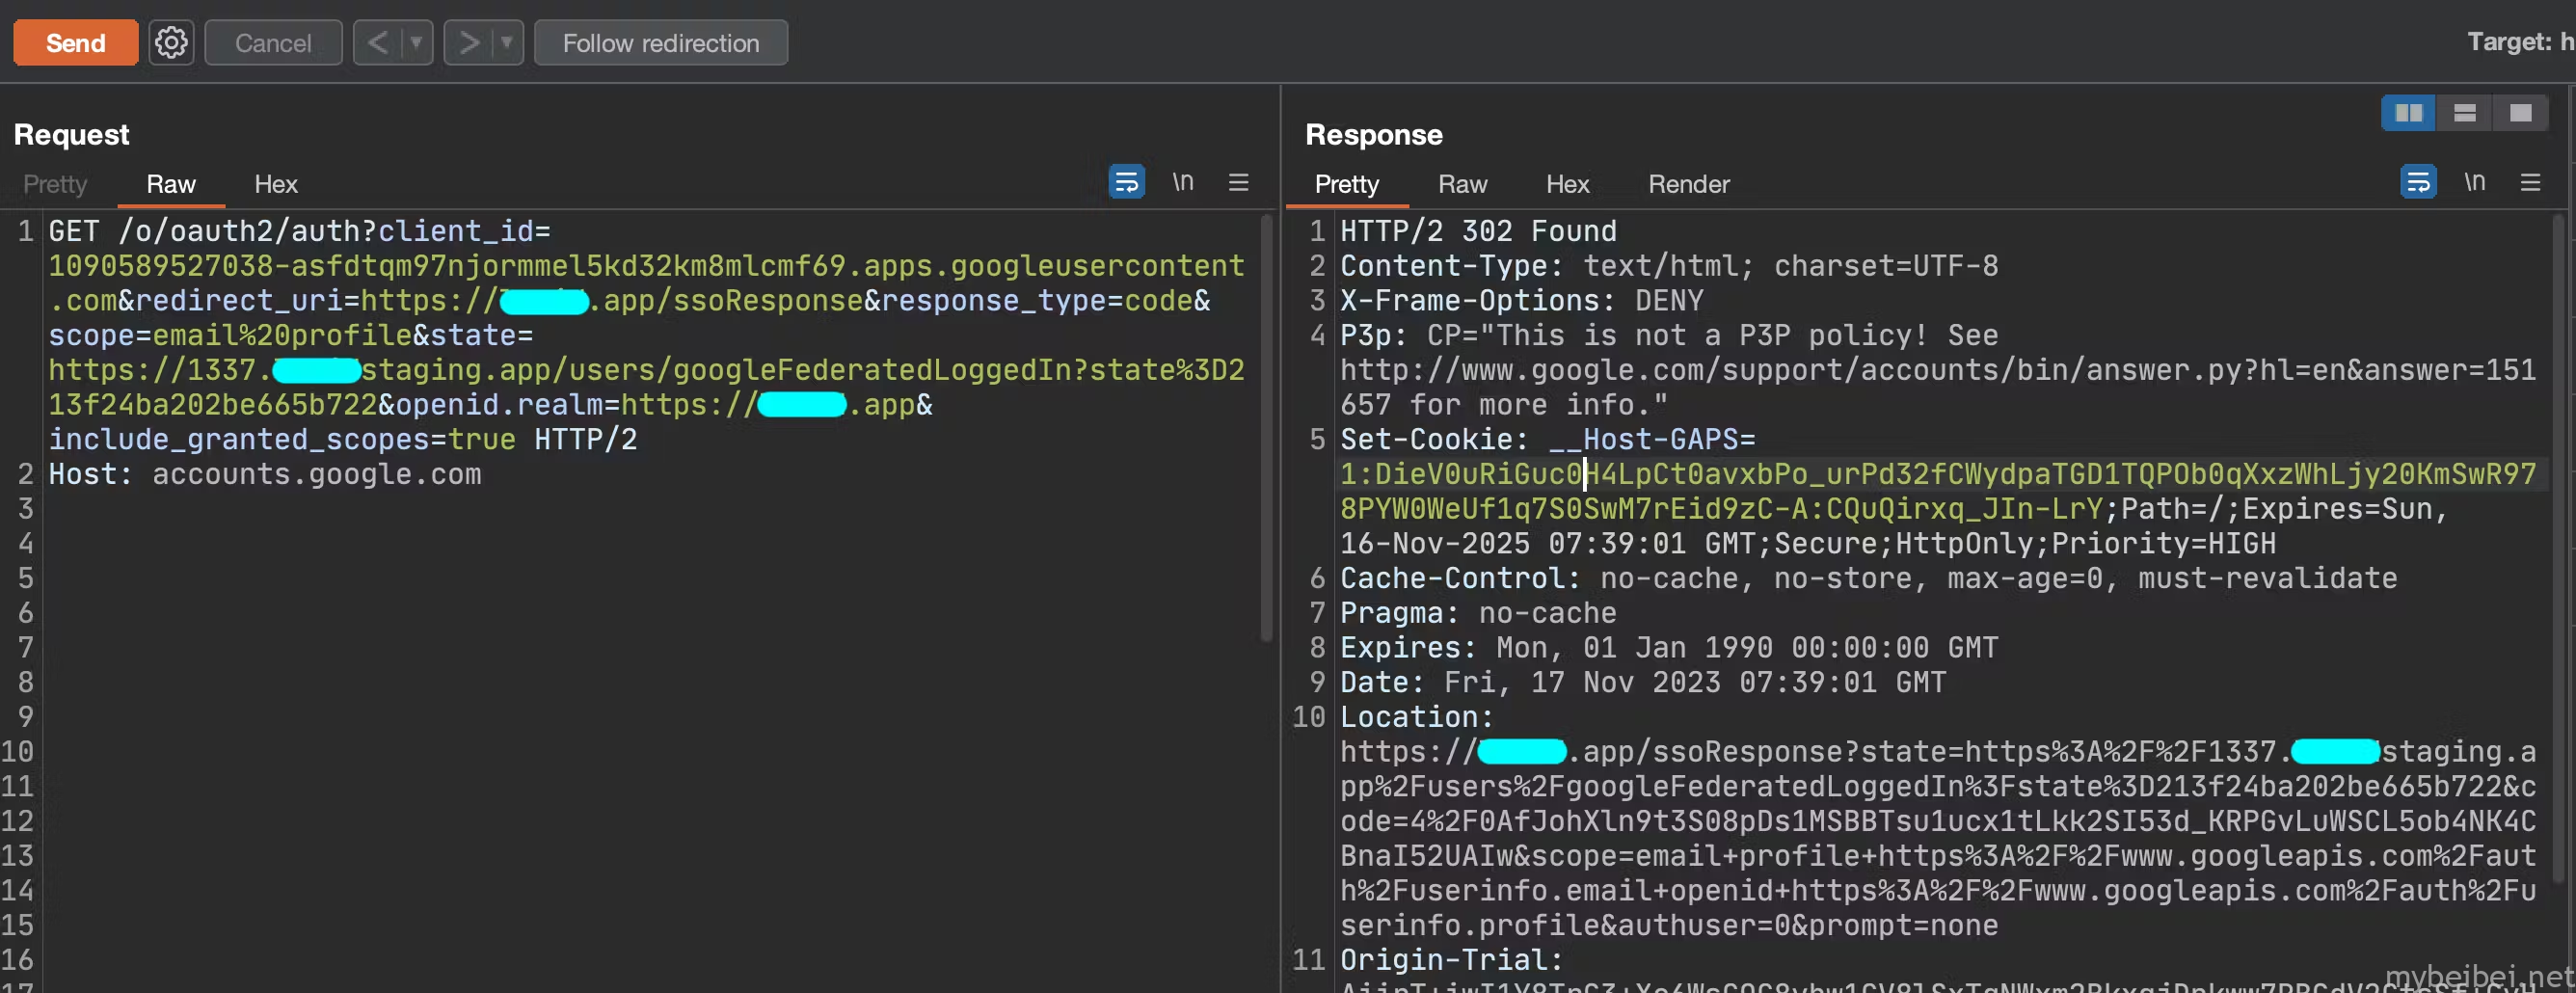This screenshot has height=993, width=2576.
Task: Switch Response view to Raw tab
Action: (1463, 184)
